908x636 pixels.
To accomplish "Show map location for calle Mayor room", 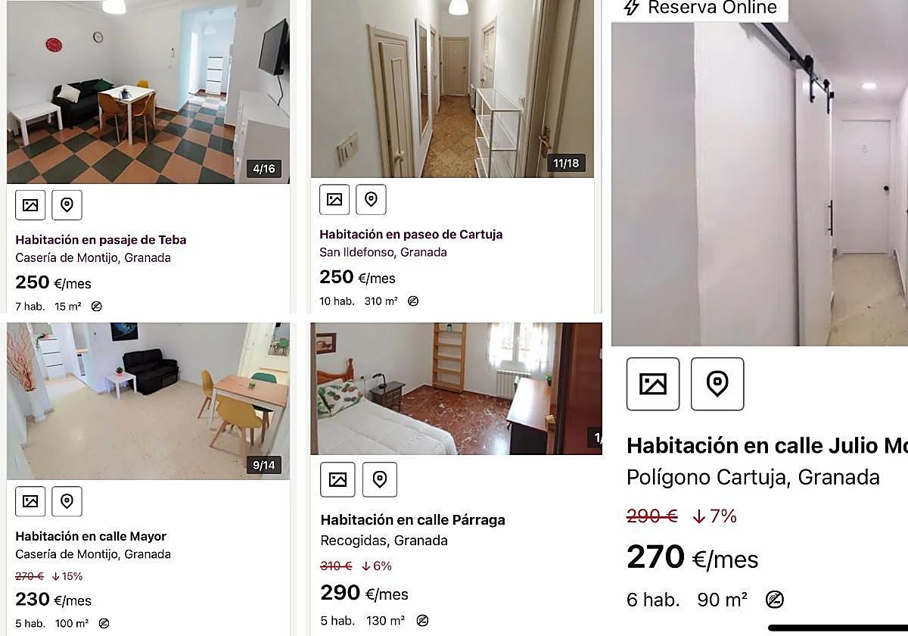I will tap(67, 501).
